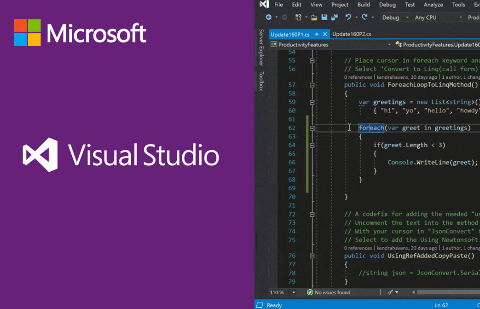Screen dimensions: 480x309
Task: Click the code cleanup broom icon
Action: (390, 292)
